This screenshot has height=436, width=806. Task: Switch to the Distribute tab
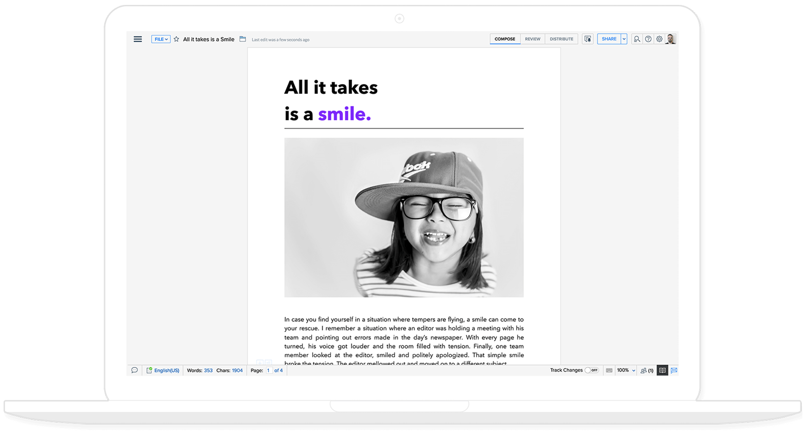pyautogui.click(x=561, y=39)
